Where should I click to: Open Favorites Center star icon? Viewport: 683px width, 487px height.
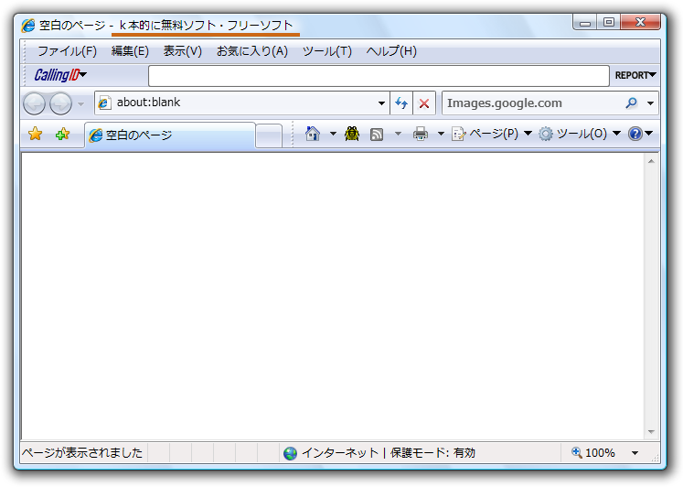[35, 135]
